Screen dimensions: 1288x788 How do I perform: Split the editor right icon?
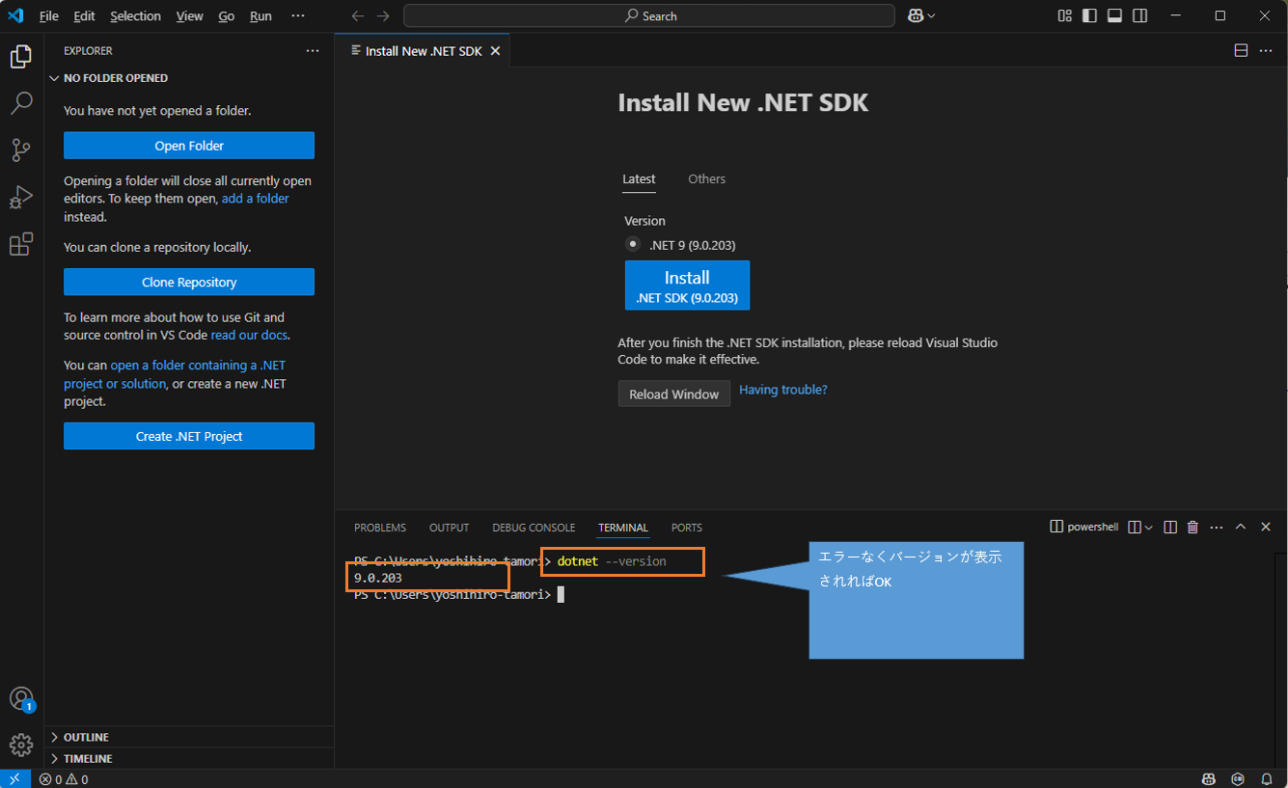1241,50
